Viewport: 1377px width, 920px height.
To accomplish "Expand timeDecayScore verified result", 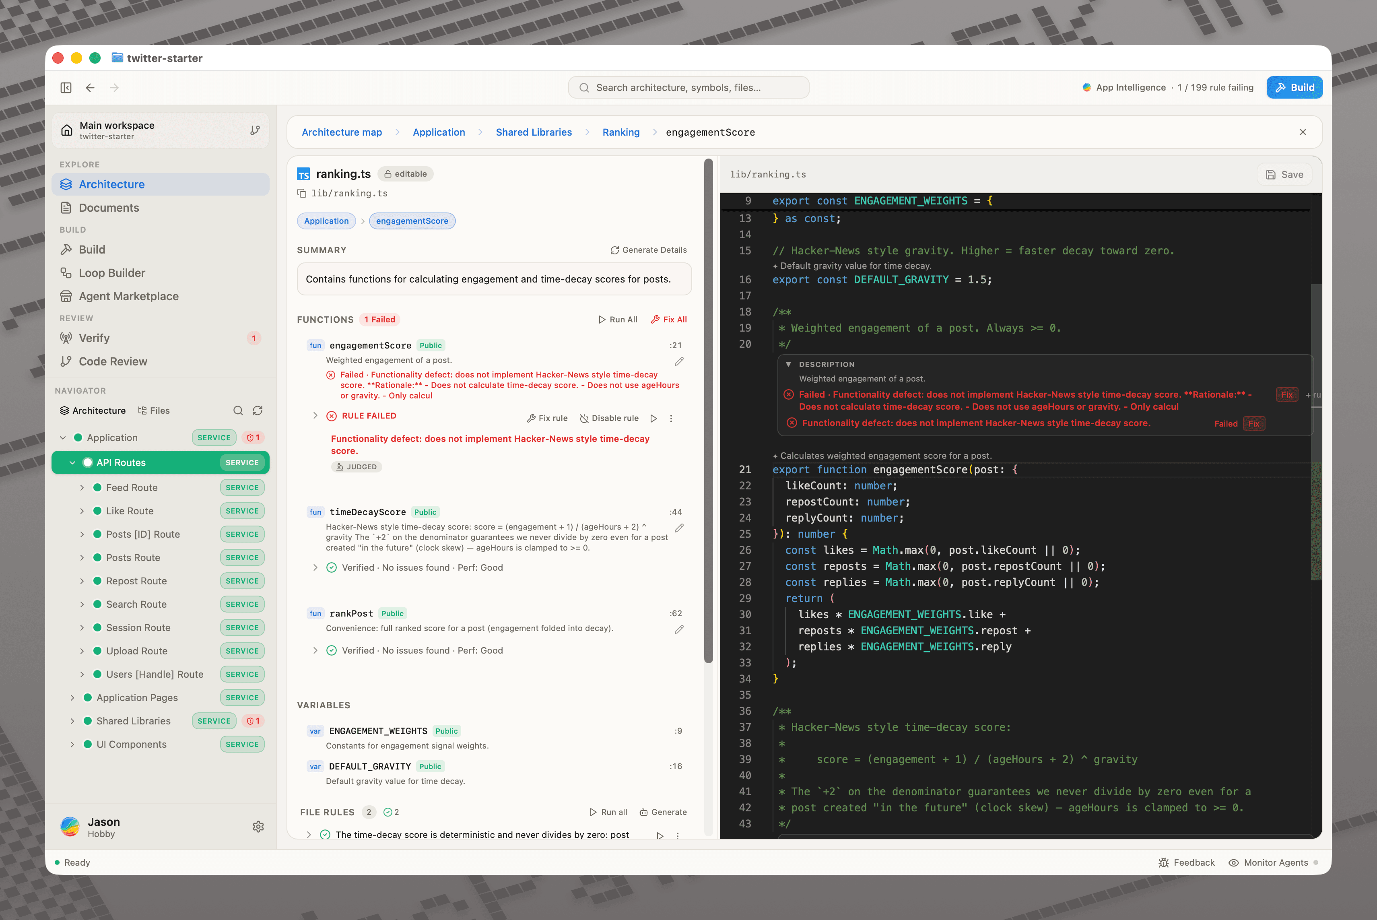I will [315, 567].
